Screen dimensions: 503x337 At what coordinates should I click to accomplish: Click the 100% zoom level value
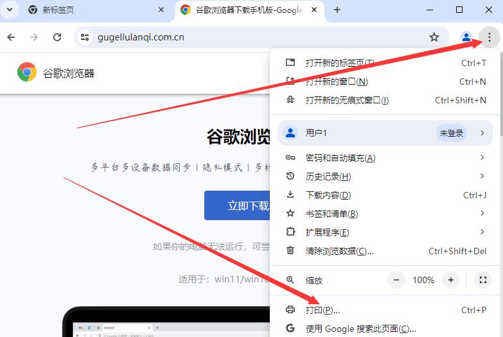[423, 280]
